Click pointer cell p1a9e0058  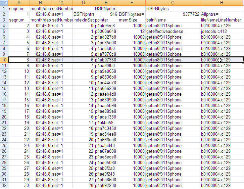[x=106, y=72]
